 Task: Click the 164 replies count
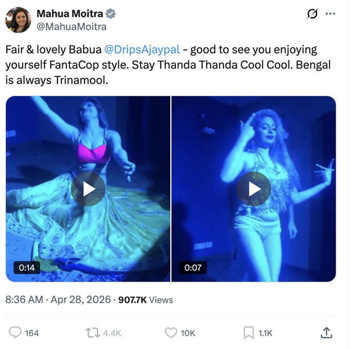[32, 333]
